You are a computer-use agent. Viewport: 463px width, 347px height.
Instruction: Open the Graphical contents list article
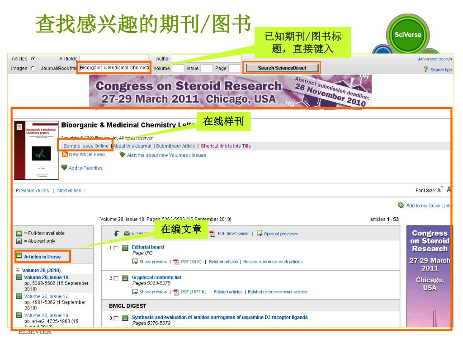tap(156, 277)
